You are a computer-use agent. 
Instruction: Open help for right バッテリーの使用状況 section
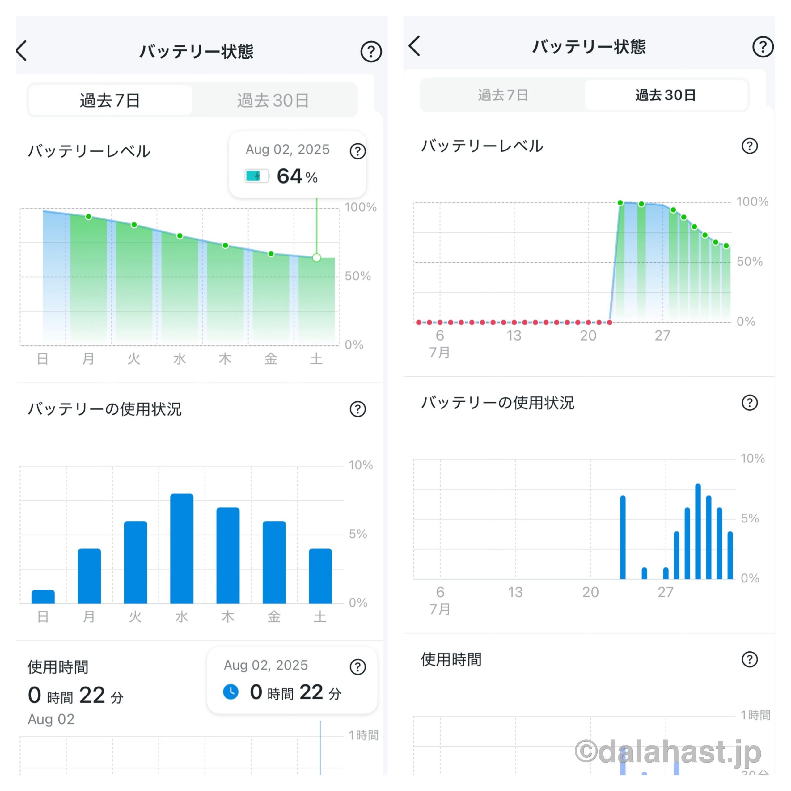[749, 403]
